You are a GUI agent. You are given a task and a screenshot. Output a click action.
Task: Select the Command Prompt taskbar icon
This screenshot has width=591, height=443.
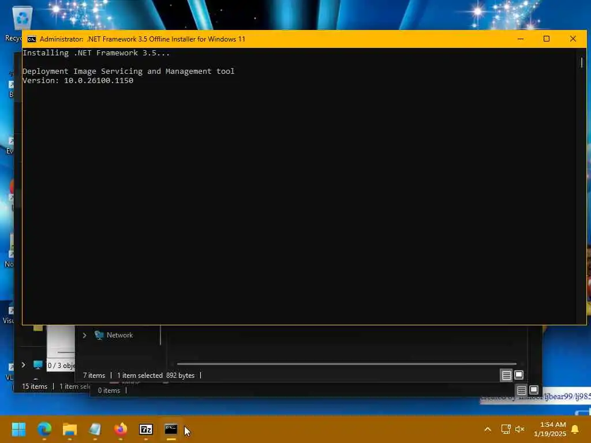tap(171, 429)
